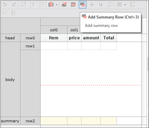Click the Add Head Row icon
149x128 pixels.
(x=64, y=5)
